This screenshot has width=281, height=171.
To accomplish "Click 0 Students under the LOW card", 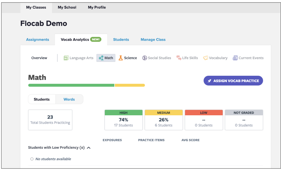I will (x=204, y=125).
